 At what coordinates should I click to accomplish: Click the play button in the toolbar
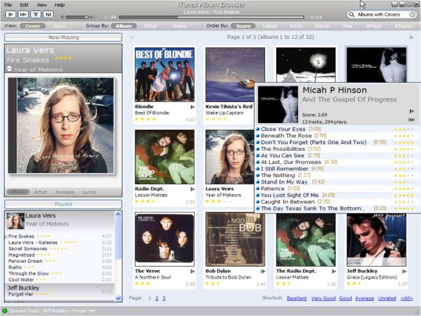pos(11,14)
